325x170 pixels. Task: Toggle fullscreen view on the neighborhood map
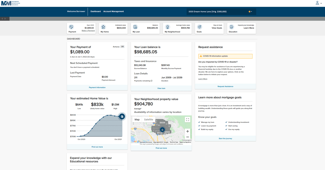[x=187, y=120]
